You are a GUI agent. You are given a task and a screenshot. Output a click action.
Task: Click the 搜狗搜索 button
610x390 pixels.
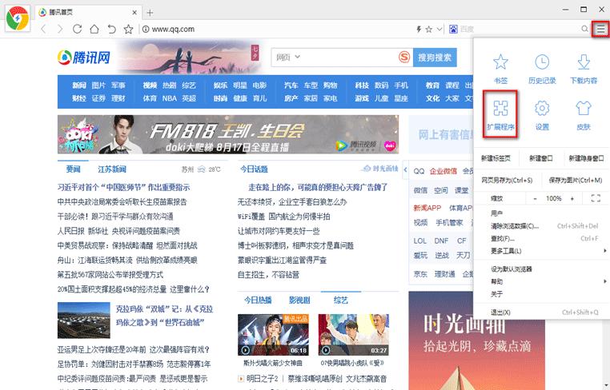click(435, 58)
